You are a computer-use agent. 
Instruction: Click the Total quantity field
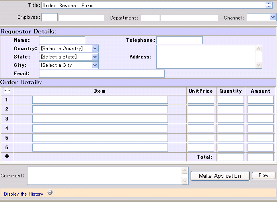click(x=231, y=157)
